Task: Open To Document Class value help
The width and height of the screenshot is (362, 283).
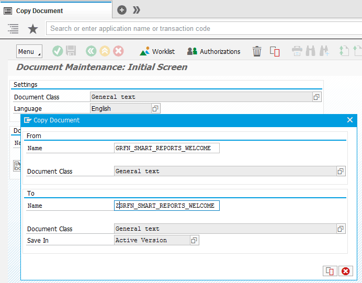Action: (341, 229)
